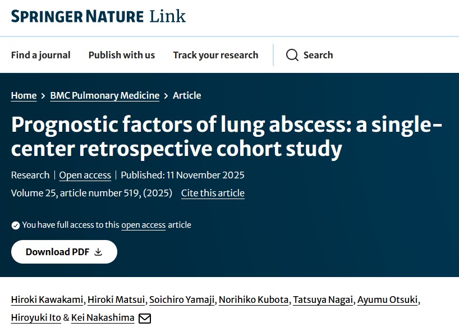This screenshot has width=459, height=332.
Task: Open author Ayumu Otsuki
Action: [x=388, y=299]
